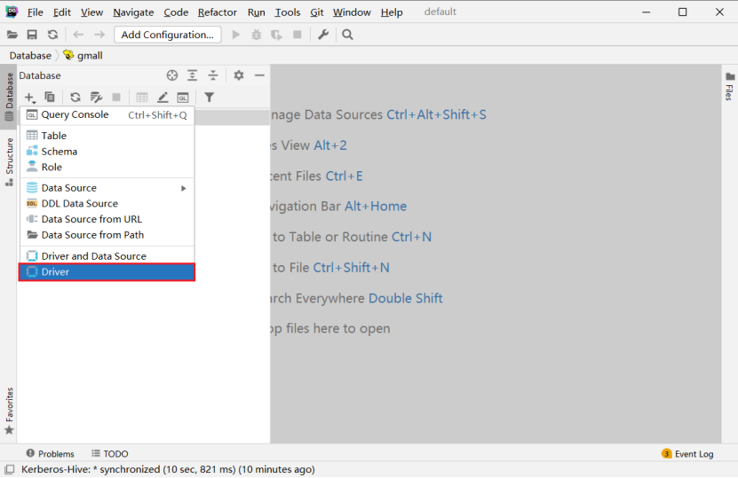This screenshot has height=478, width=738.
Task: Toggle the Database tool window tab
Action: [x=9, y=97]
